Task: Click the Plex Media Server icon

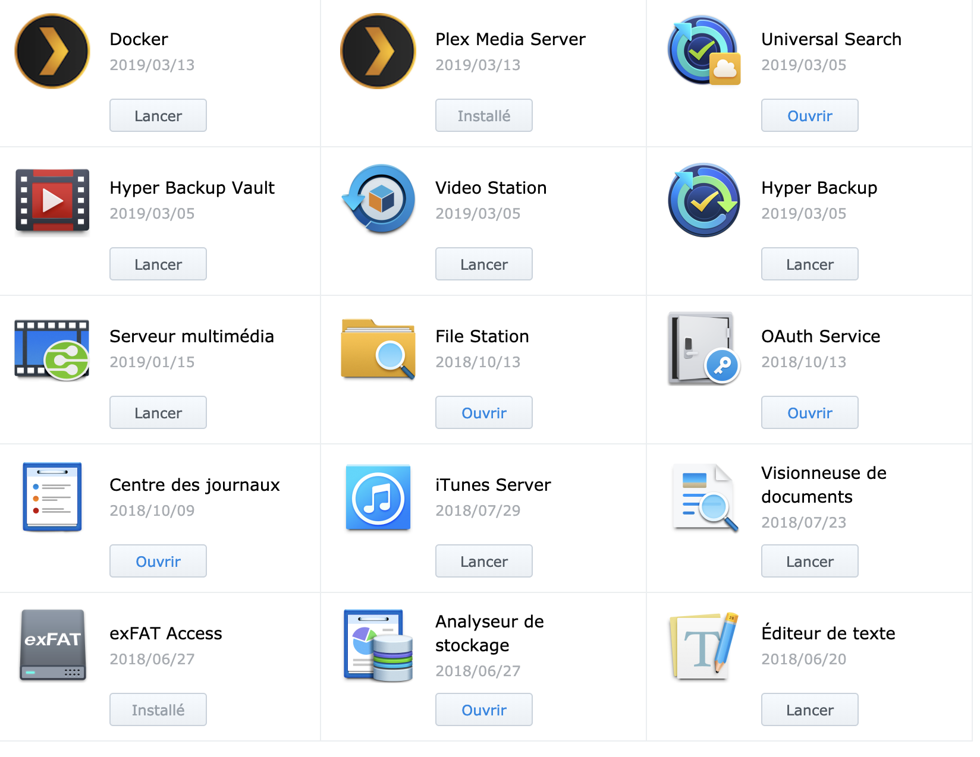Action: [x=378, y=51]
